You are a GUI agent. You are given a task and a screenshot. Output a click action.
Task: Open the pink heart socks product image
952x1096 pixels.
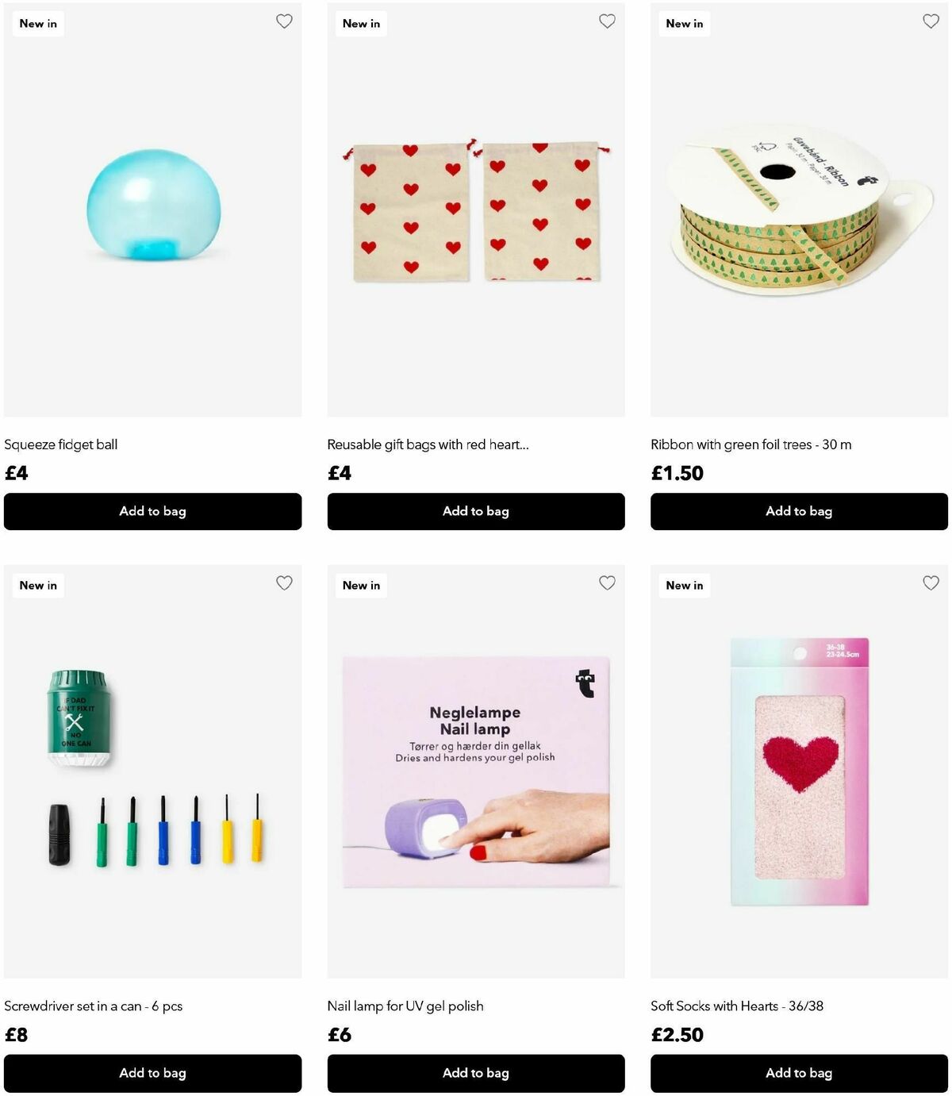[x=799, y=771]
